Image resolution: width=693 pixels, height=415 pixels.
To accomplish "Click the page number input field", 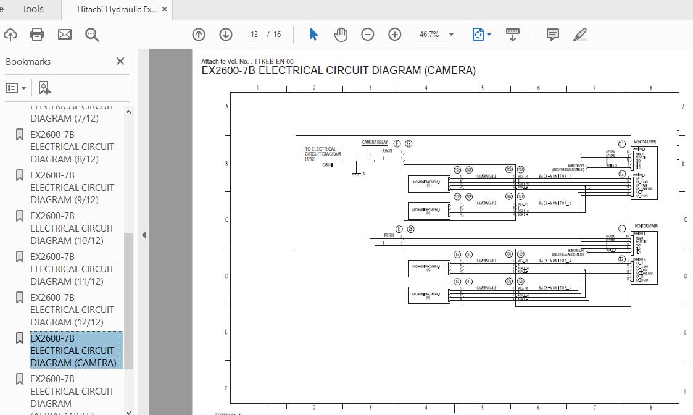I will tap(254, 35).
